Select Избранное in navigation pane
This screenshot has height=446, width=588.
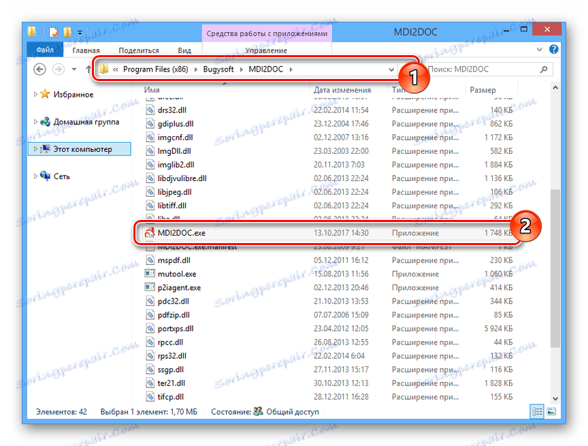click(x=73, y=95)
